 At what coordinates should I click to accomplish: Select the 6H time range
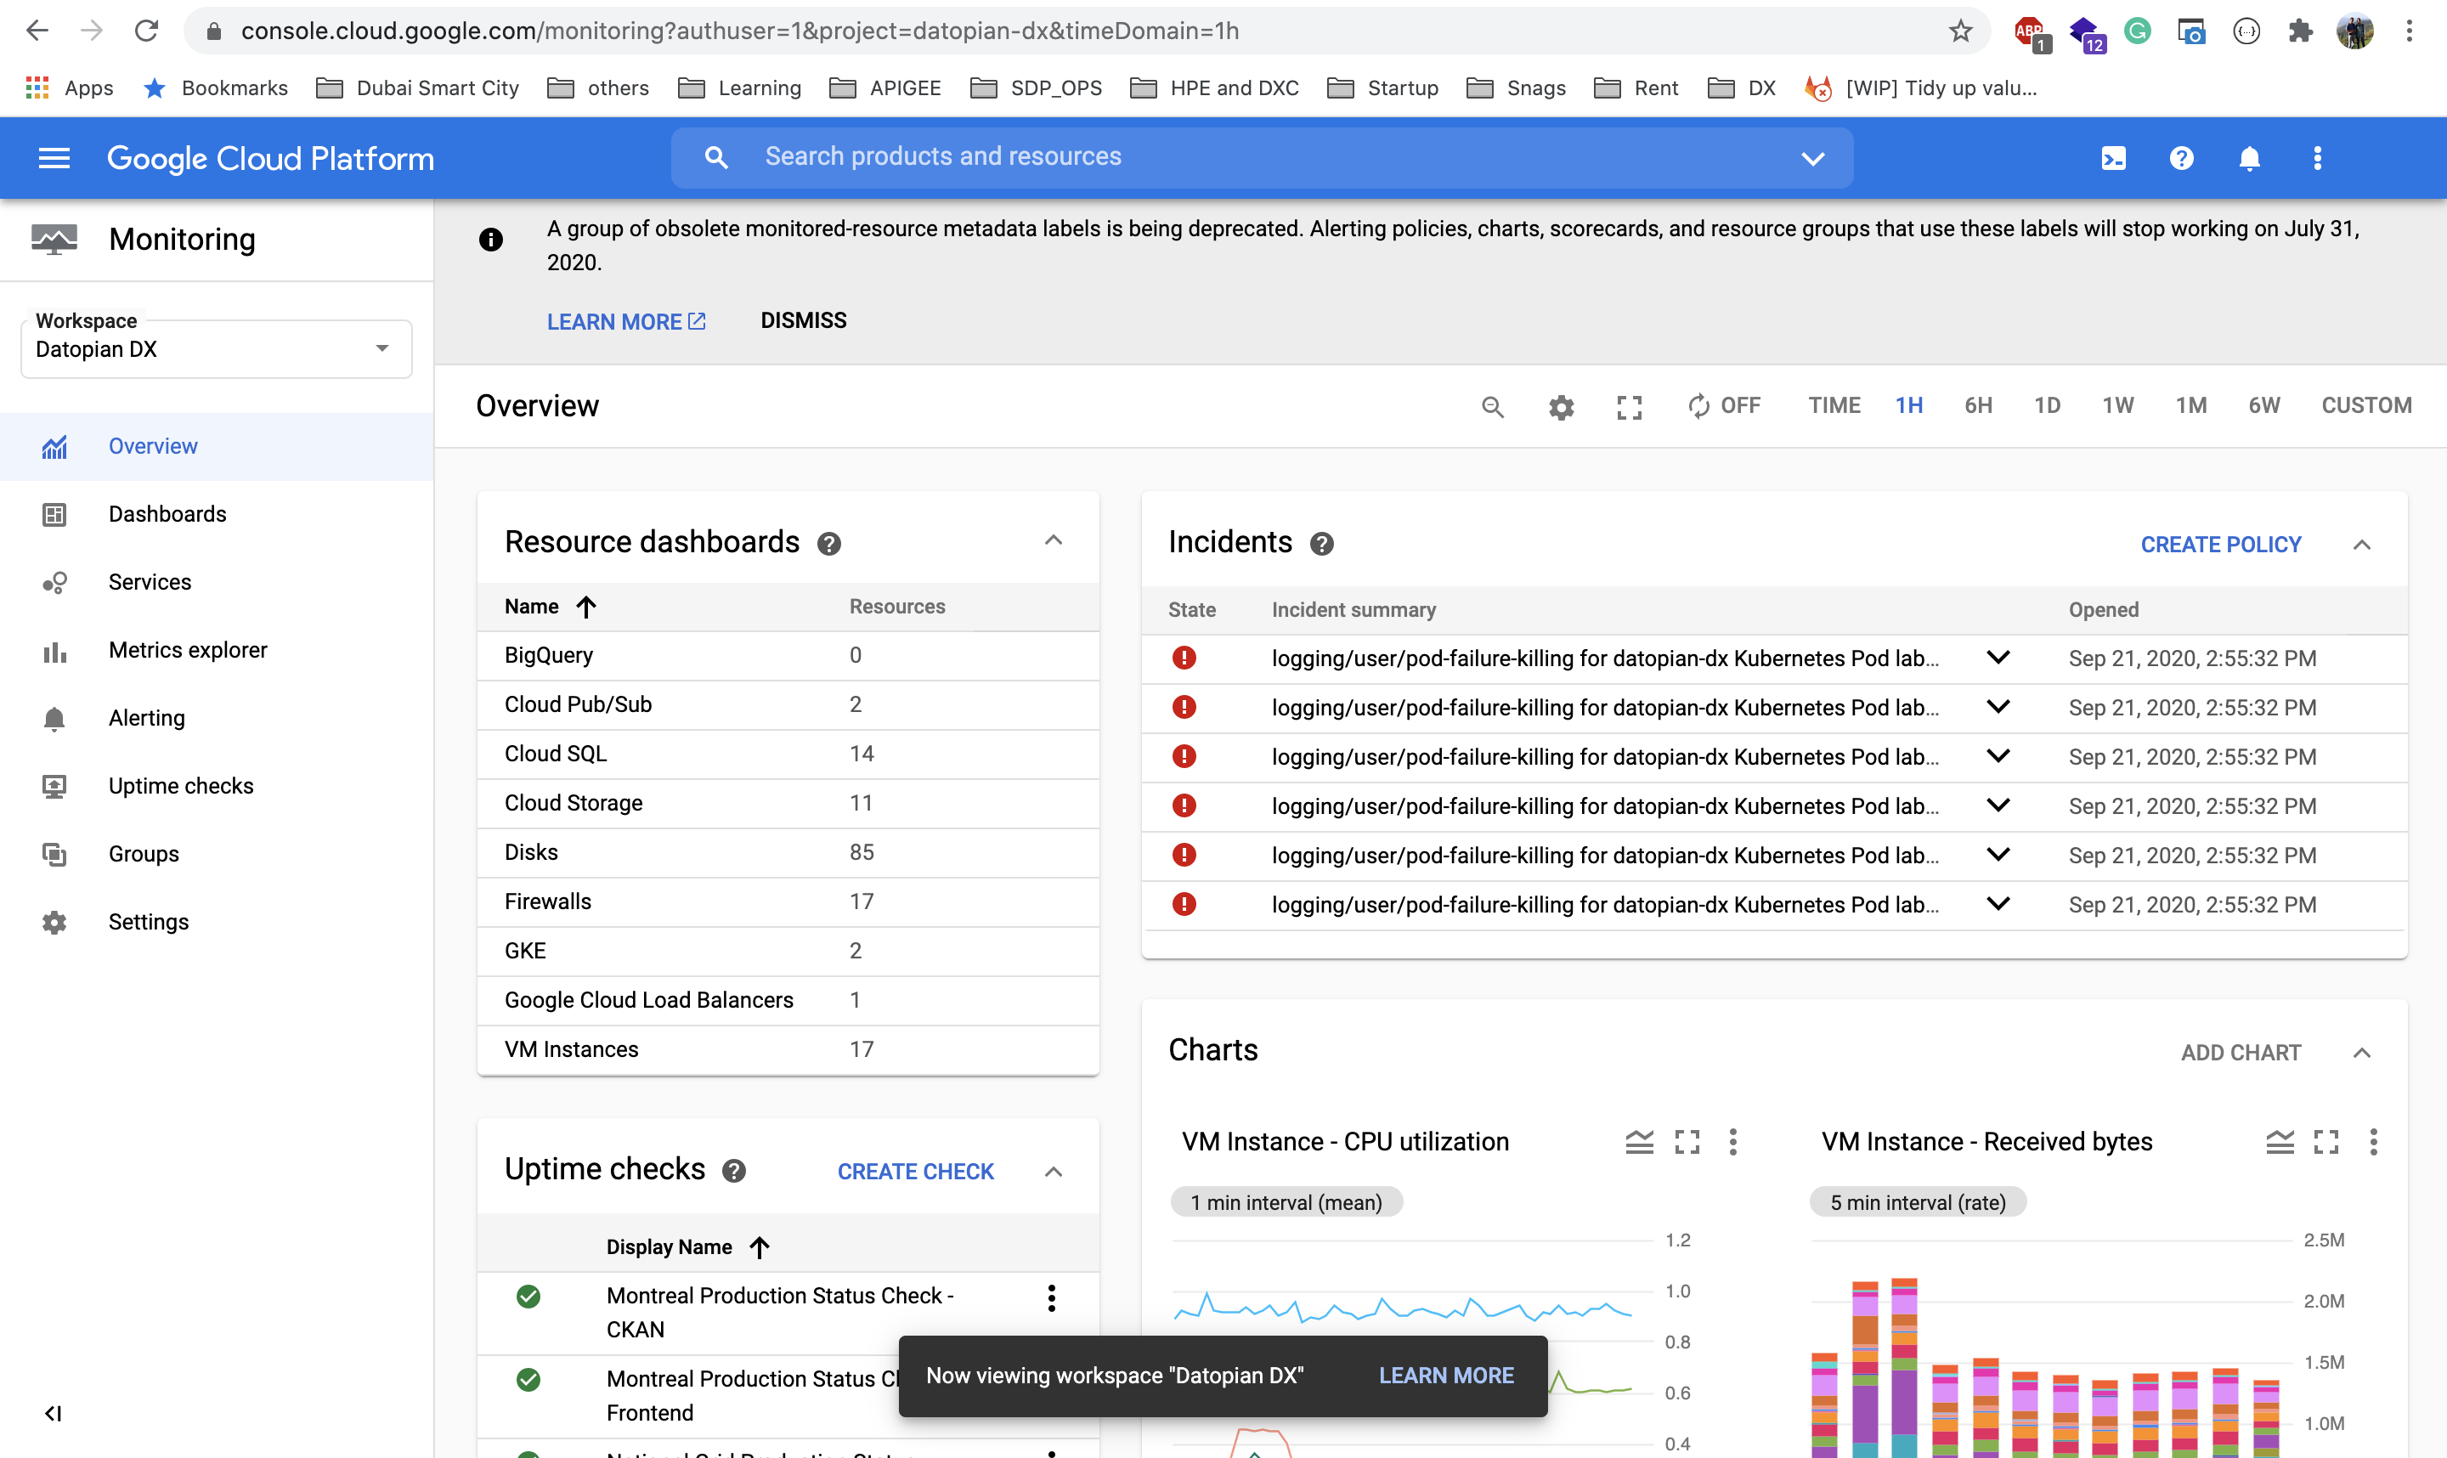(1977, 406)
